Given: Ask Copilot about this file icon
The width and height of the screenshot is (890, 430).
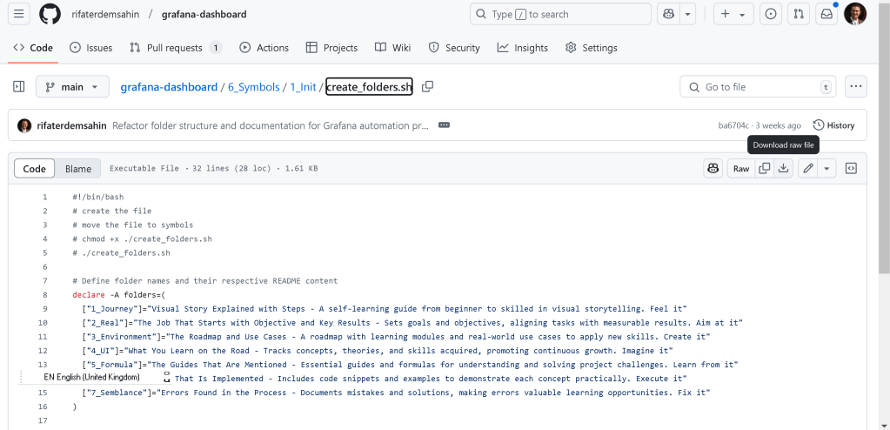Looking at the screenshot, I should tap(713, 168).
